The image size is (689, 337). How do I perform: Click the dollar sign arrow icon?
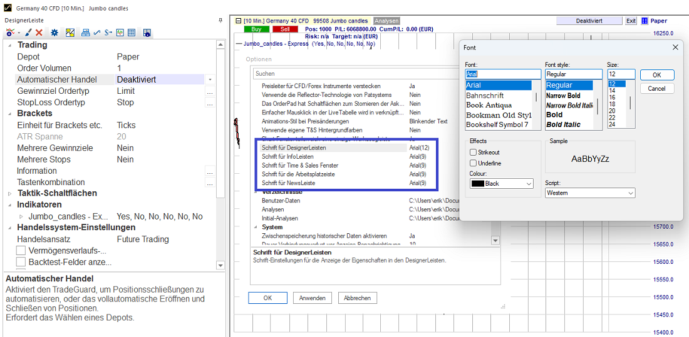coord(108,33)
